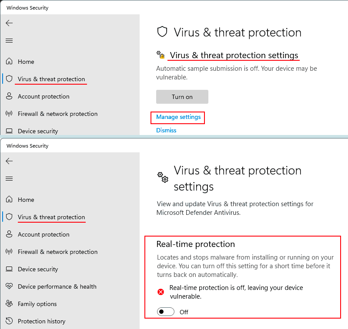Click the Home icon in the upper sidebar

tap(9, 61)
